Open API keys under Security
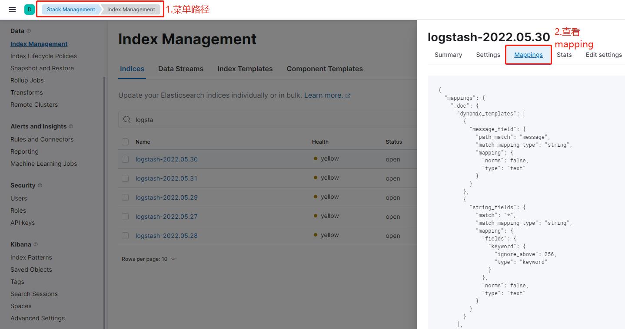Screen dimensions: 625x329 [23, 223]
